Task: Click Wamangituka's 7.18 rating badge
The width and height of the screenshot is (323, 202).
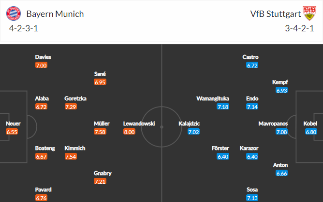Action: pos(223,107)
